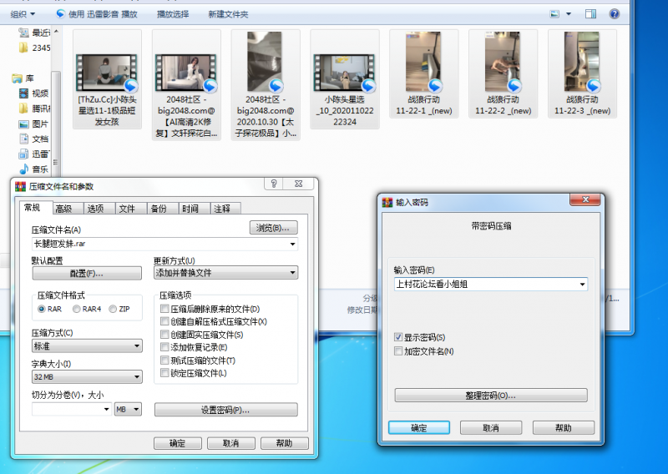Click WinRAR icon in 输入密码 title bar
This screenshot has height=474, width=668.
tap(387, 202)
